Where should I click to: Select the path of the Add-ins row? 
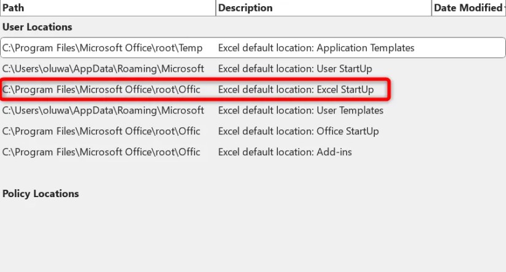click(101, 152)
